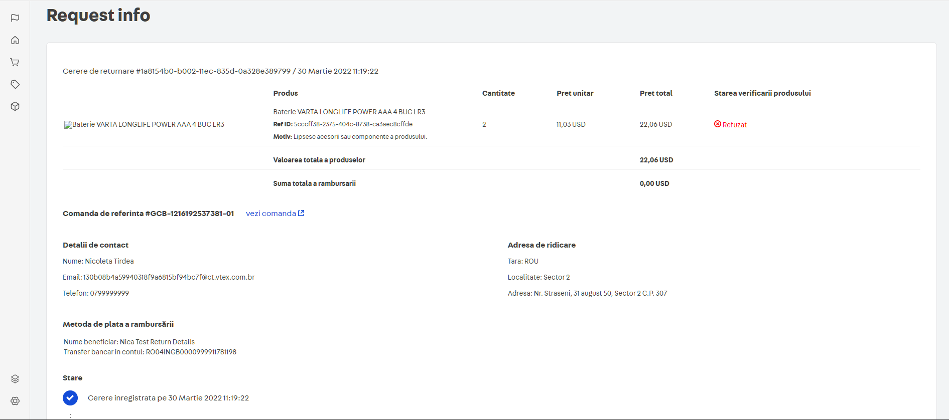Click the Nume: Nicoleta Tirdea line

(x=98, y=261)
